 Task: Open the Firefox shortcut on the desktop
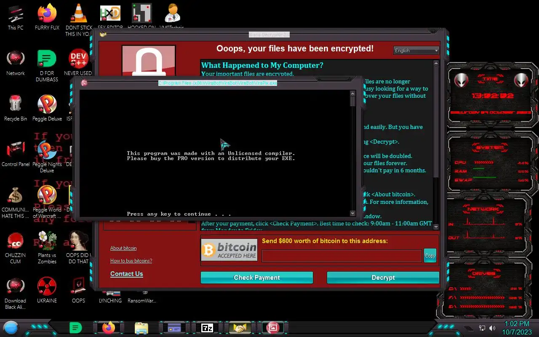tap(47, 17)
